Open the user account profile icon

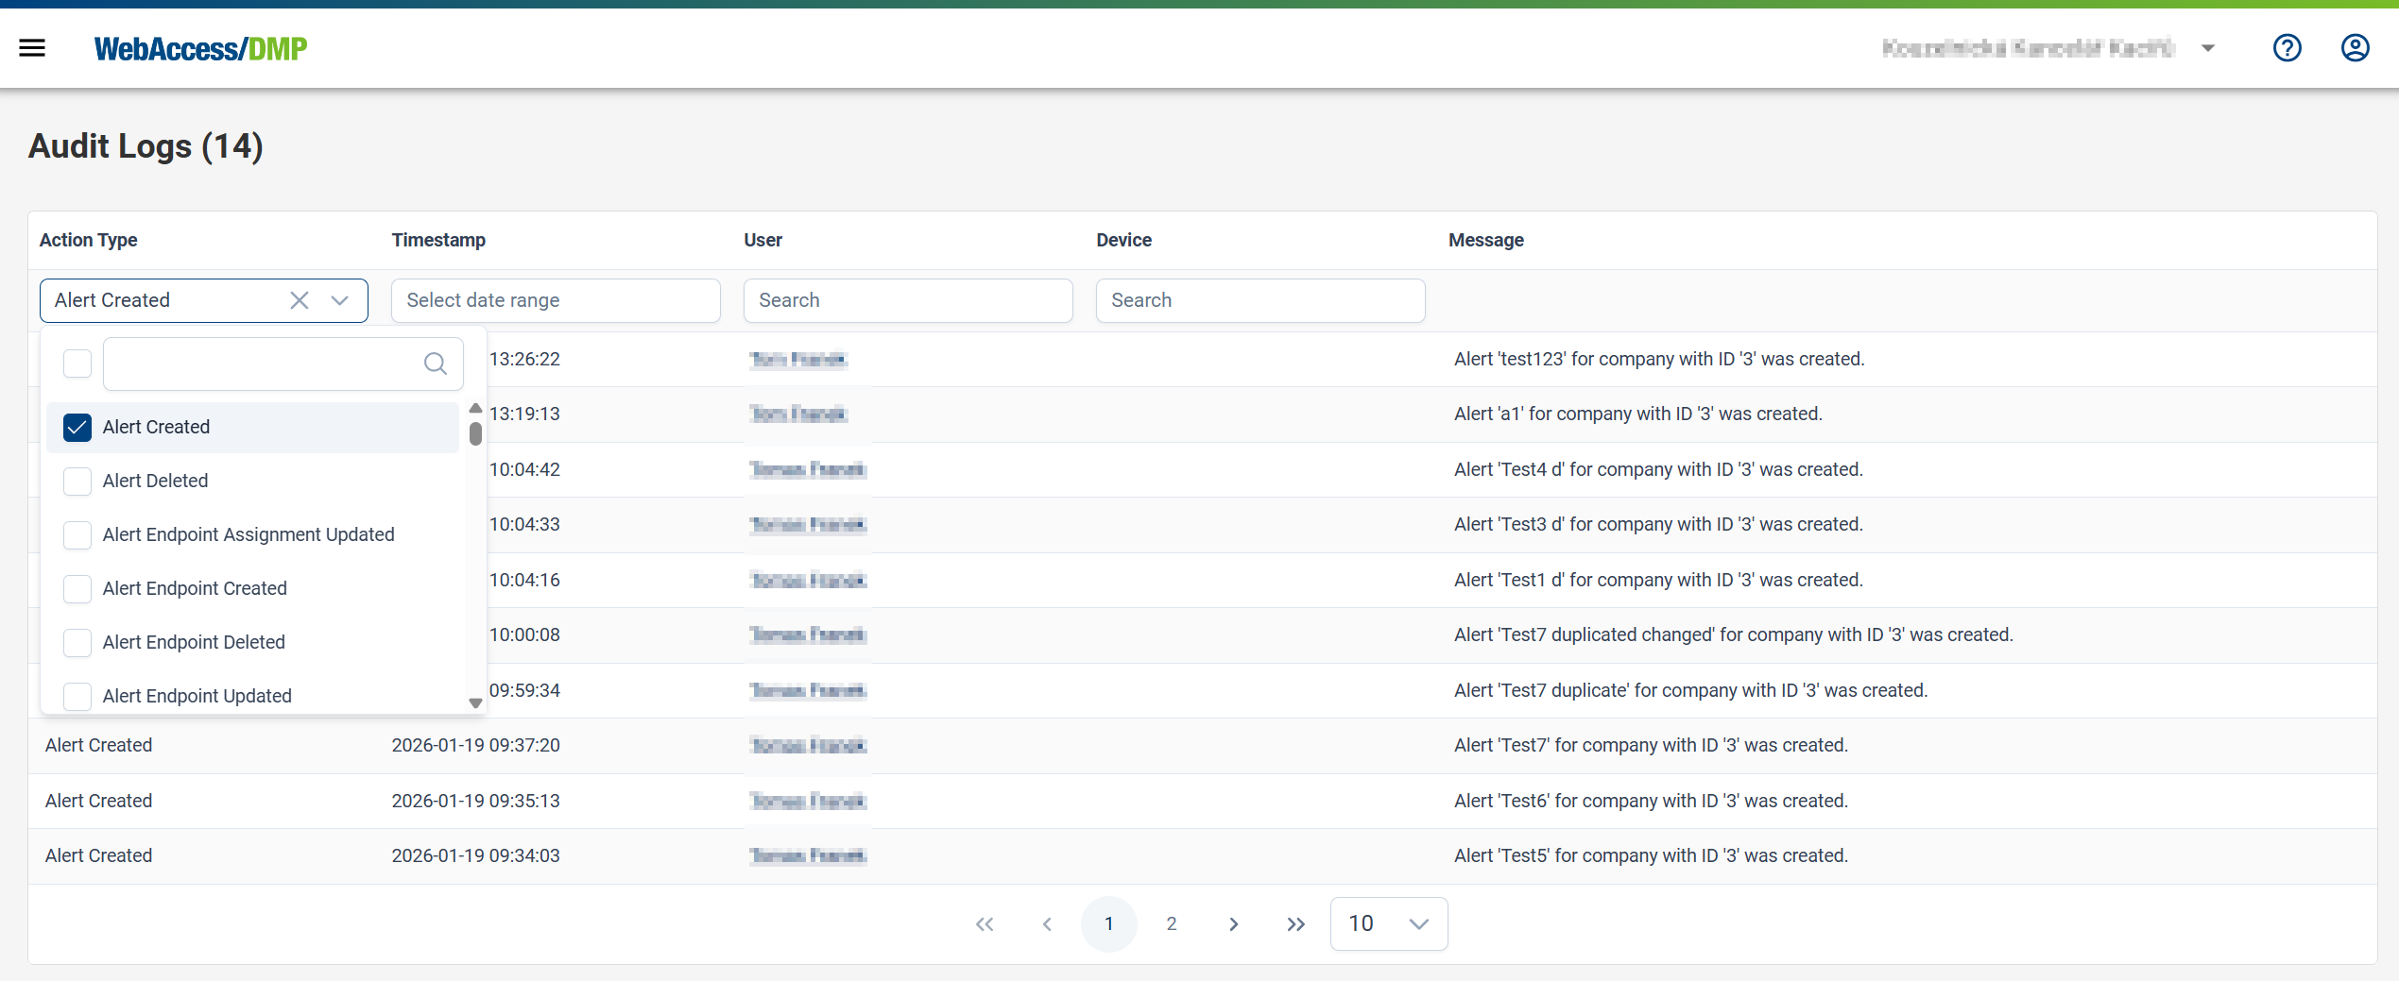click(2355, 48)
